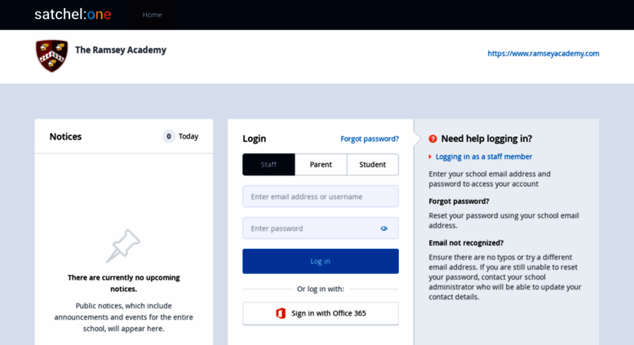The height and width of the screenshot is (345, 634).
Task: Switch to the Parent login tab
Action: click(321, 165)
